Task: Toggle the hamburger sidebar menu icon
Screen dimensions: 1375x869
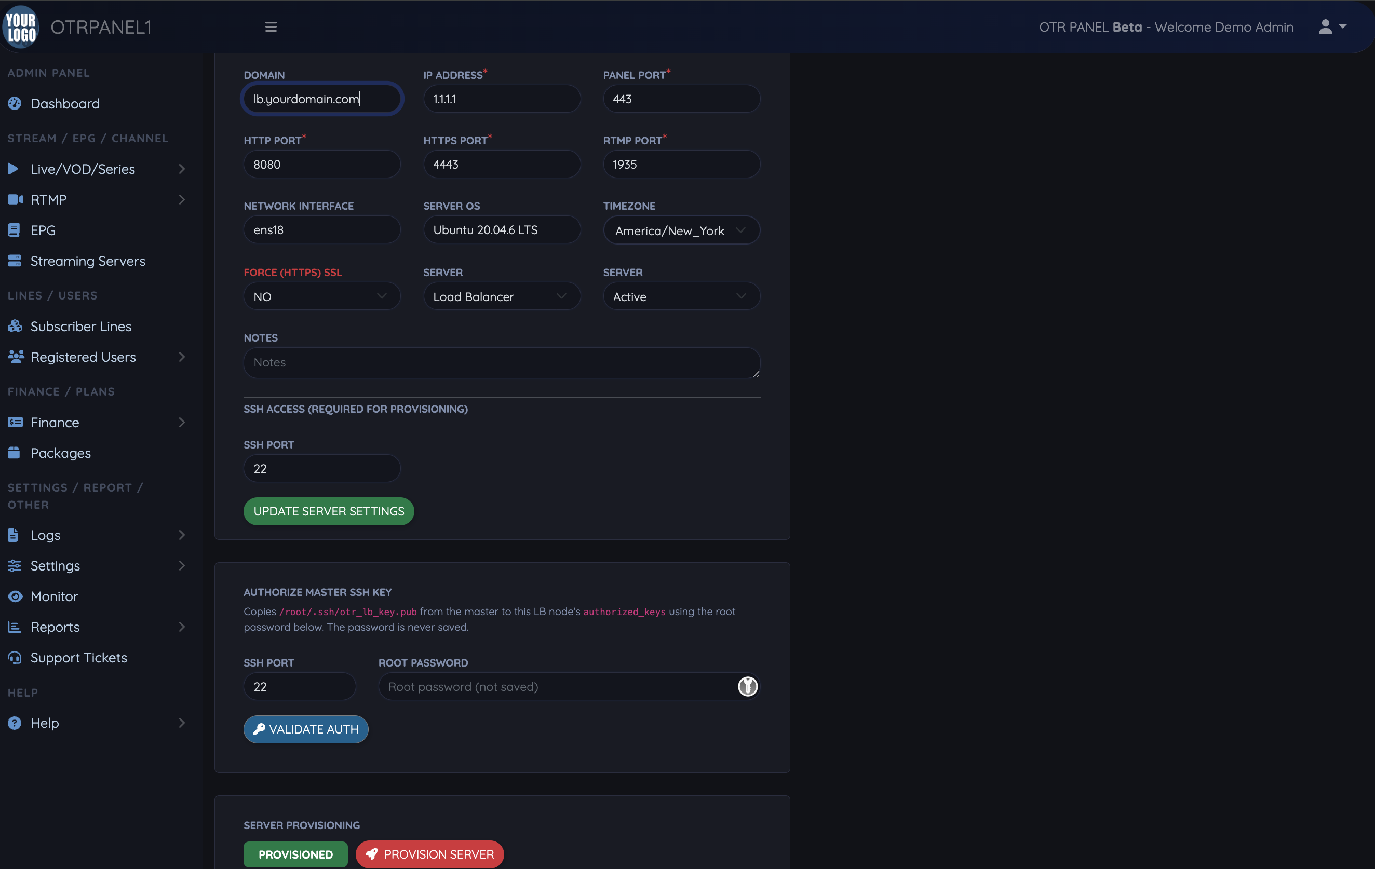Action: click(271, 27)
